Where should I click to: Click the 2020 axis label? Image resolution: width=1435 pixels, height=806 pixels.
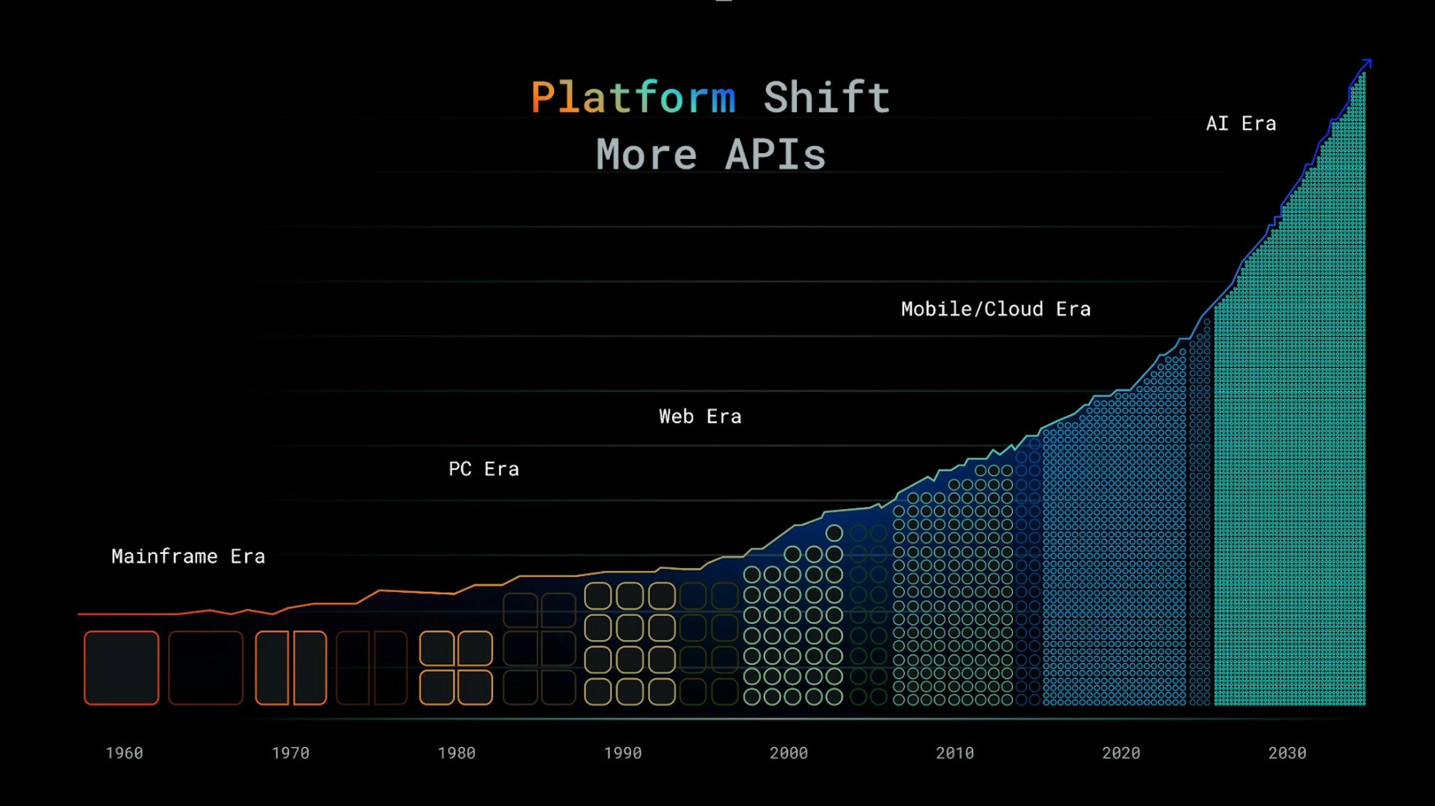click(1121, 753)
